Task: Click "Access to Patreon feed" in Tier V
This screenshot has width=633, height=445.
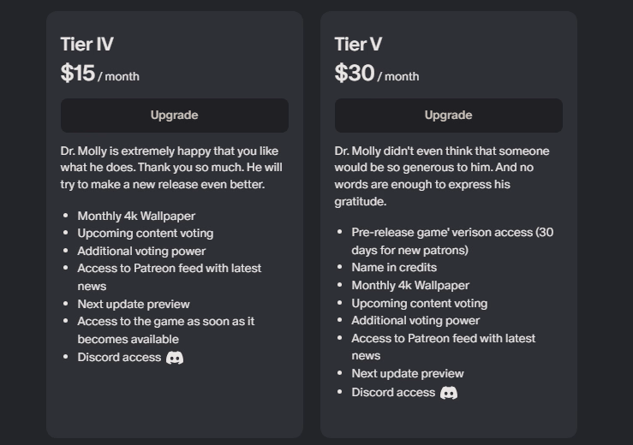Action: pos(443,347)
